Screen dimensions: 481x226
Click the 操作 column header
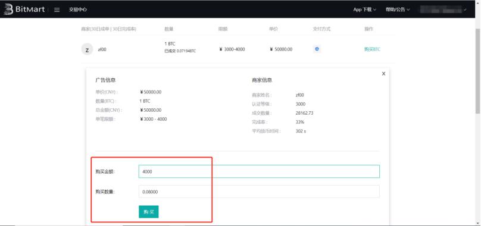click(368, 29)
